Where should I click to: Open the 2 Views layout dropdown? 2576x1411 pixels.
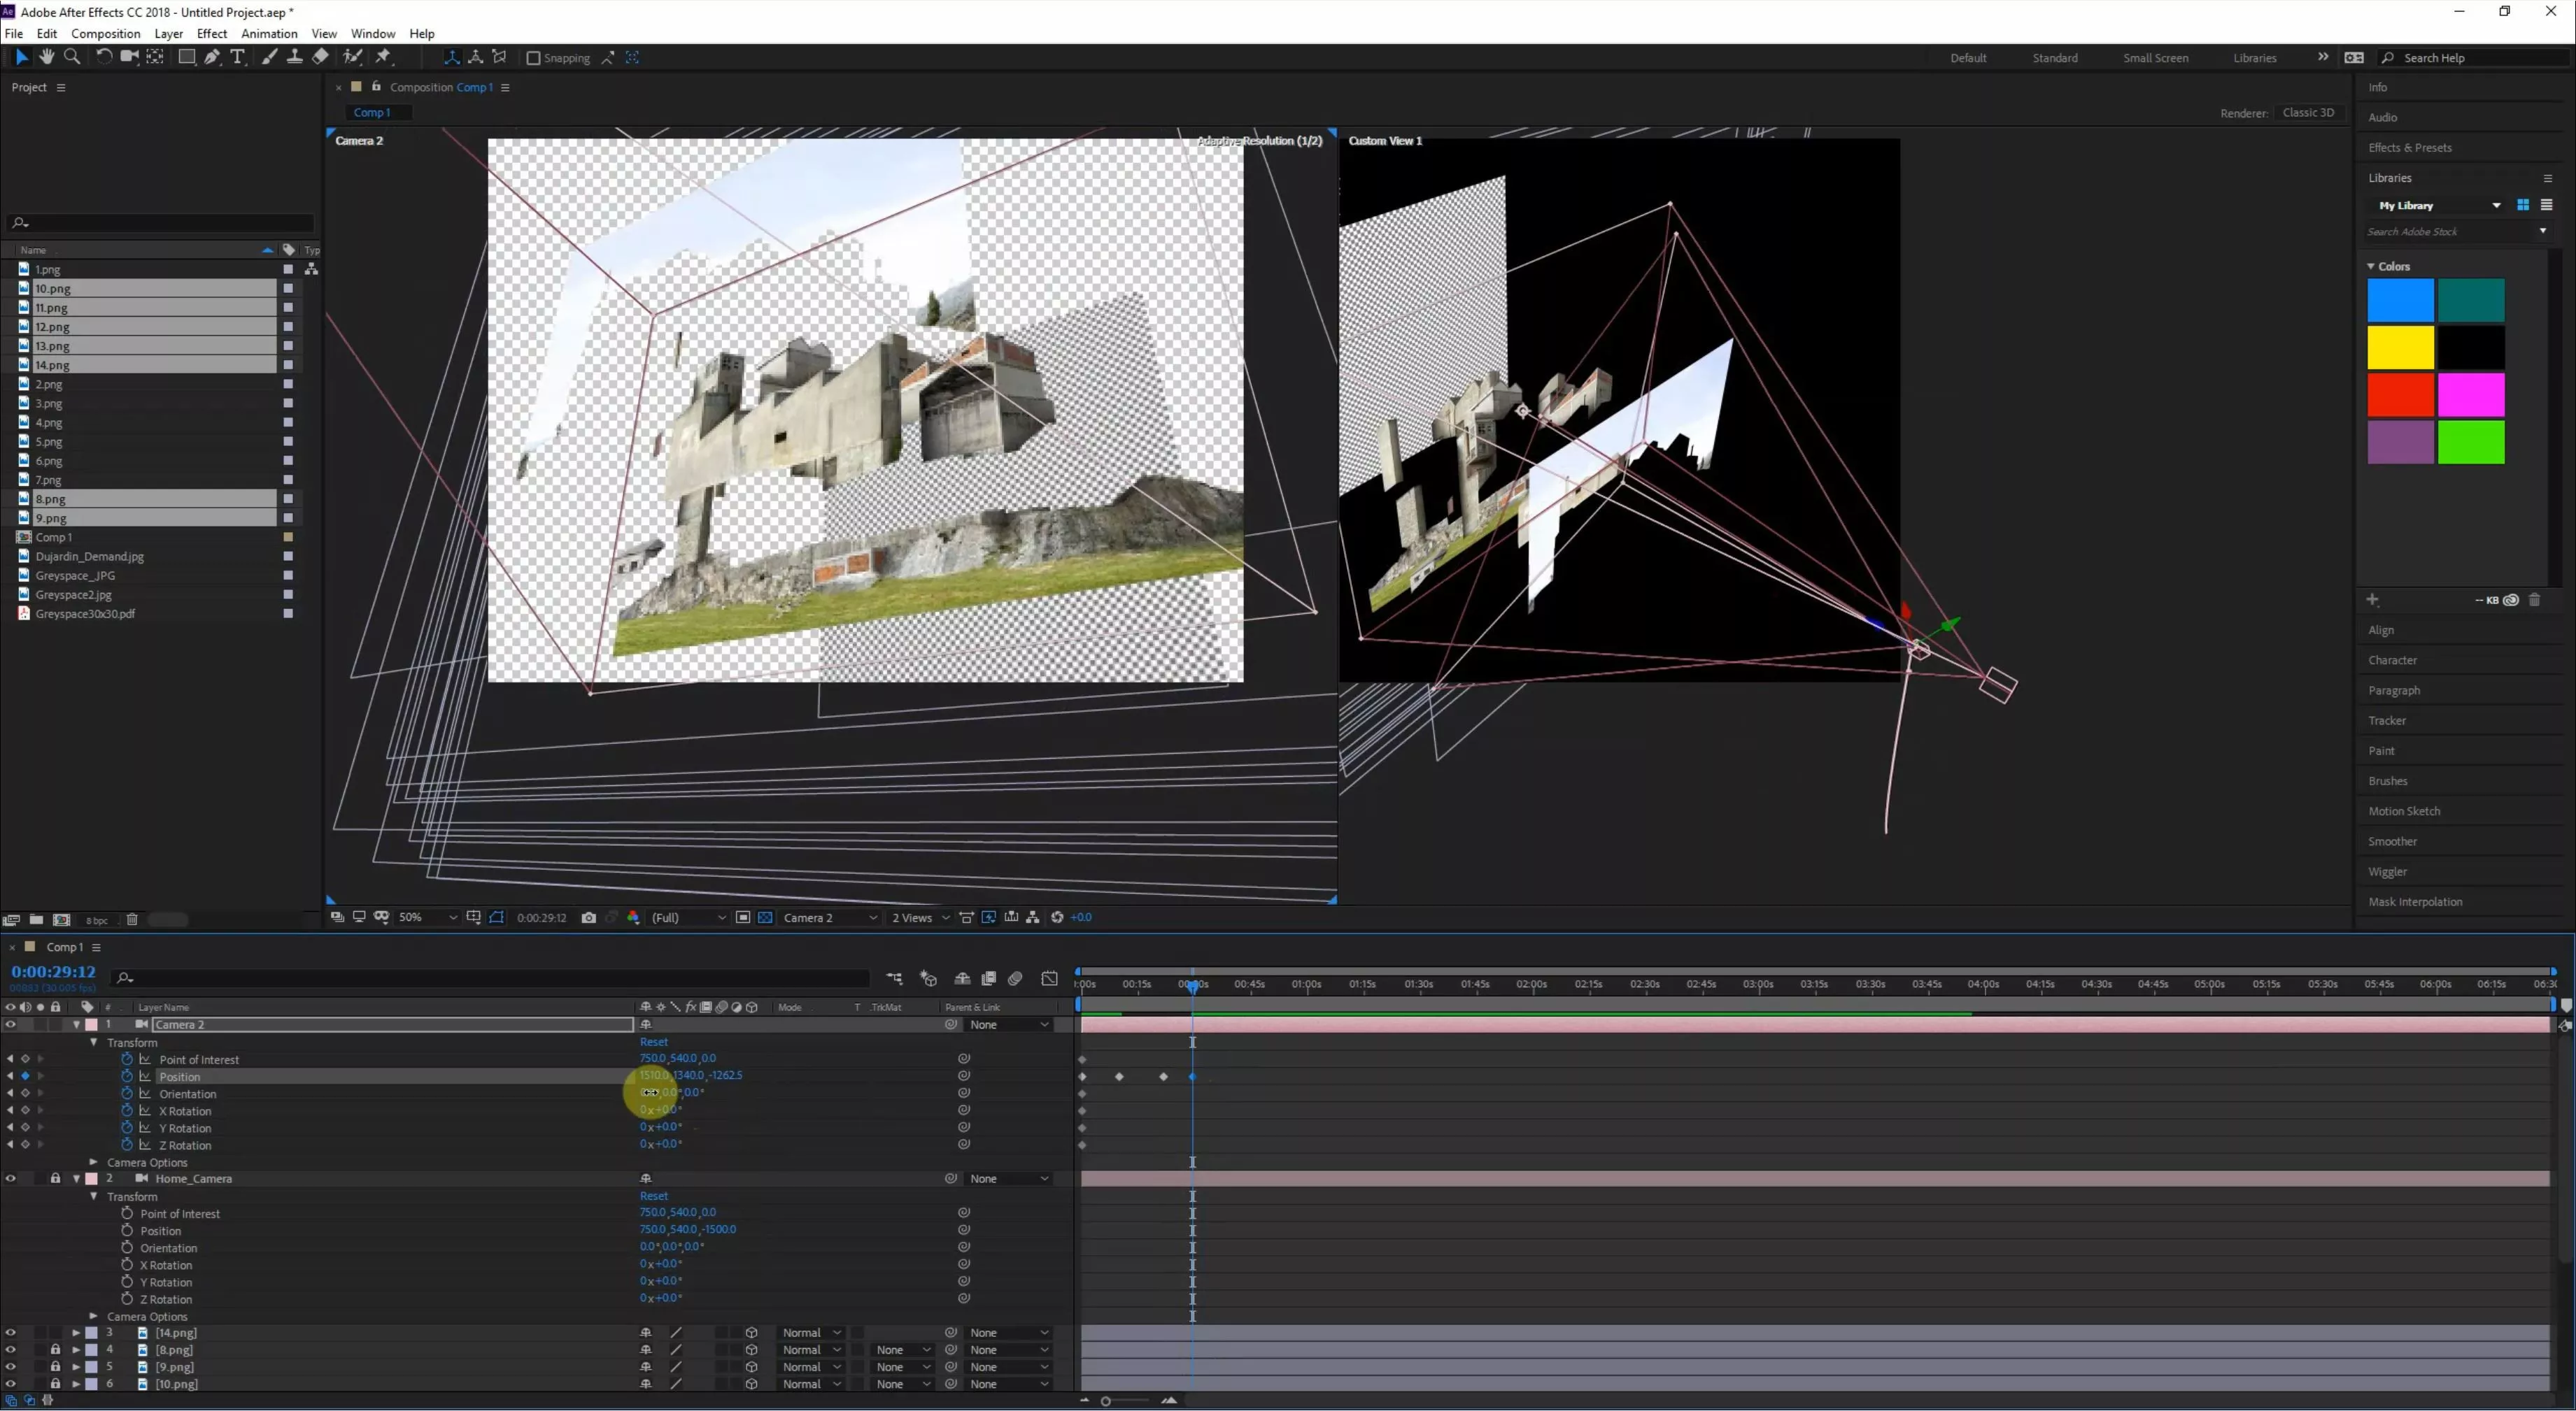920,917
